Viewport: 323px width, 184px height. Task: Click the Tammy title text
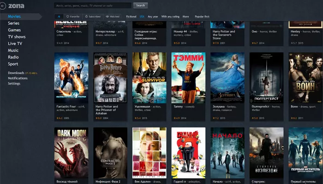(x=178, y=107)
